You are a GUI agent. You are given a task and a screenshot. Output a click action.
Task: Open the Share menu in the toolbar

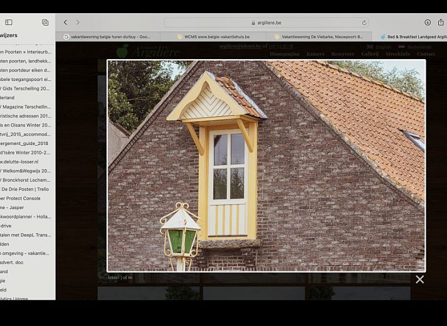tap(441, 23)
